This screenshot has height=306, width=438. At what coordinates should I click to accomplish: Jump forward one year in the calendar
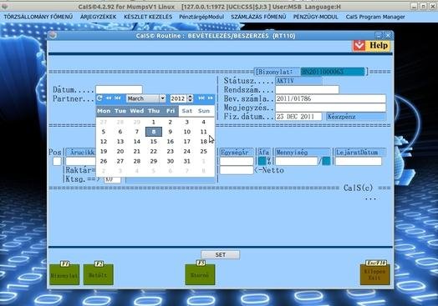(211, 98)
